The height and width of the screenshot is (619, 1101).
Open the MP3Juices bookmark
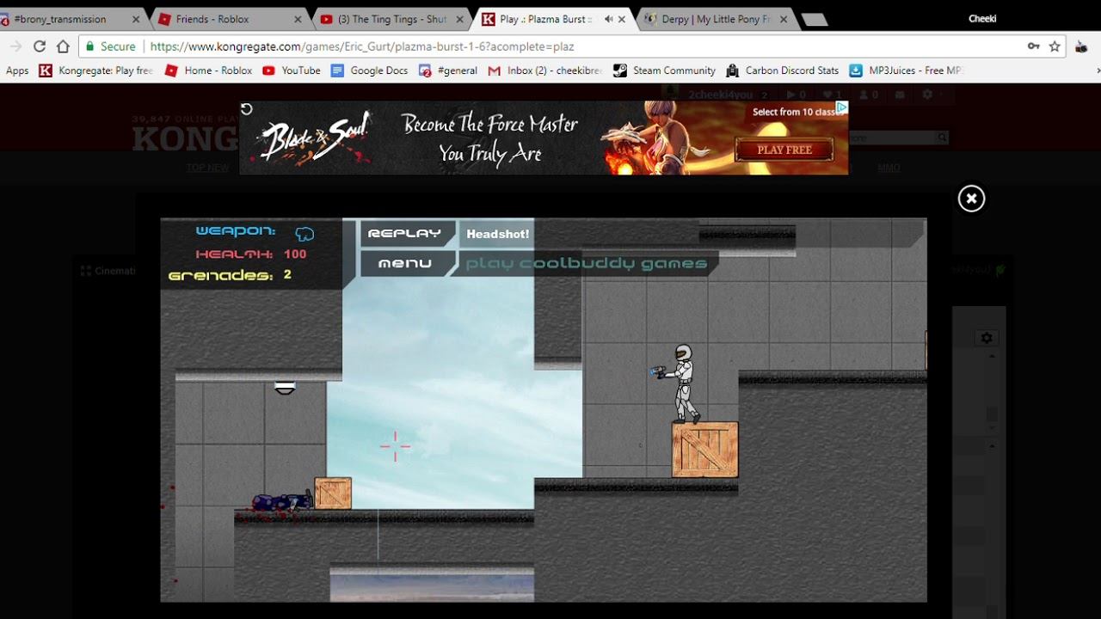905,70
